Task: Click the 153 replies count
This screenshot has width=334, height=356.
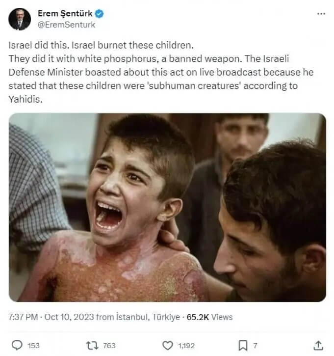Action: 33,346
